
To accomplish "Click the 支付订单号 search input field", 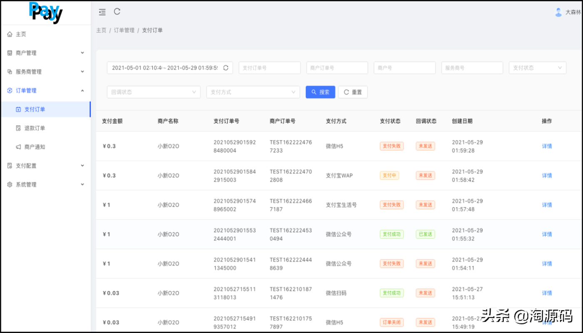I will pyautogui.click(x=269, y=68).
